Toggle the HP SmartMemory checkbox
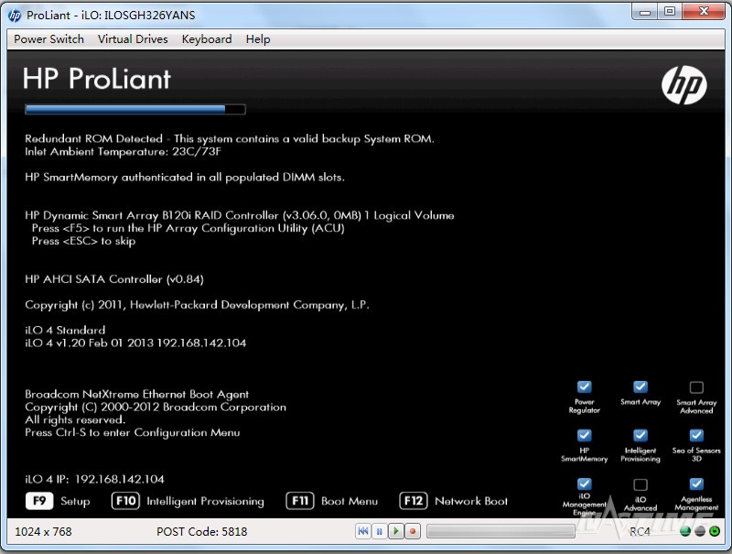Viewport: 732px width, 554px height. pyautogui.click(x=585, y=435)
